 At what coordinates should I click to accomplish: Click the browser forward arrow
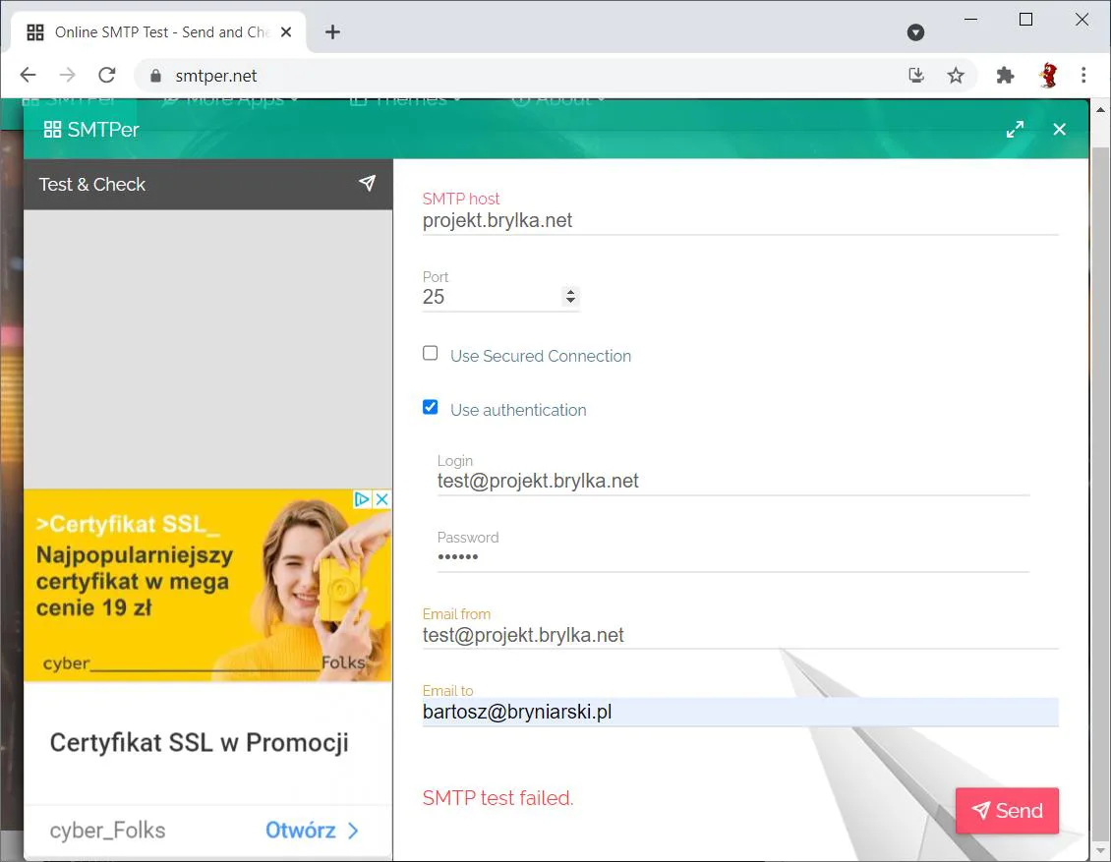(x=67, y=75)
